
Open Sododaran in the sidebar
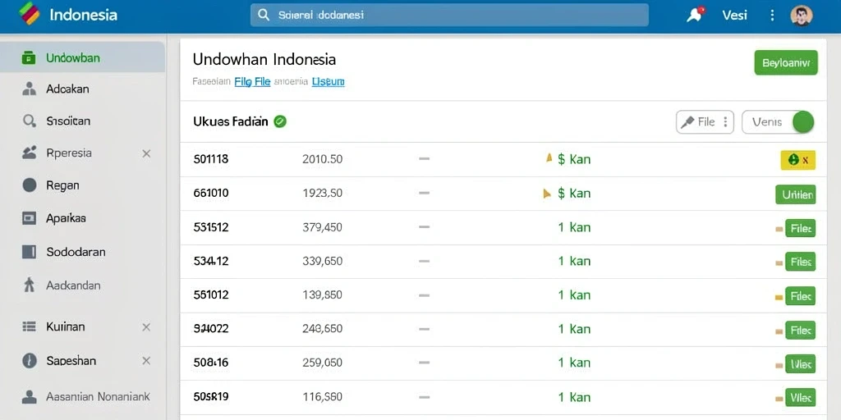tap(76, 252)
